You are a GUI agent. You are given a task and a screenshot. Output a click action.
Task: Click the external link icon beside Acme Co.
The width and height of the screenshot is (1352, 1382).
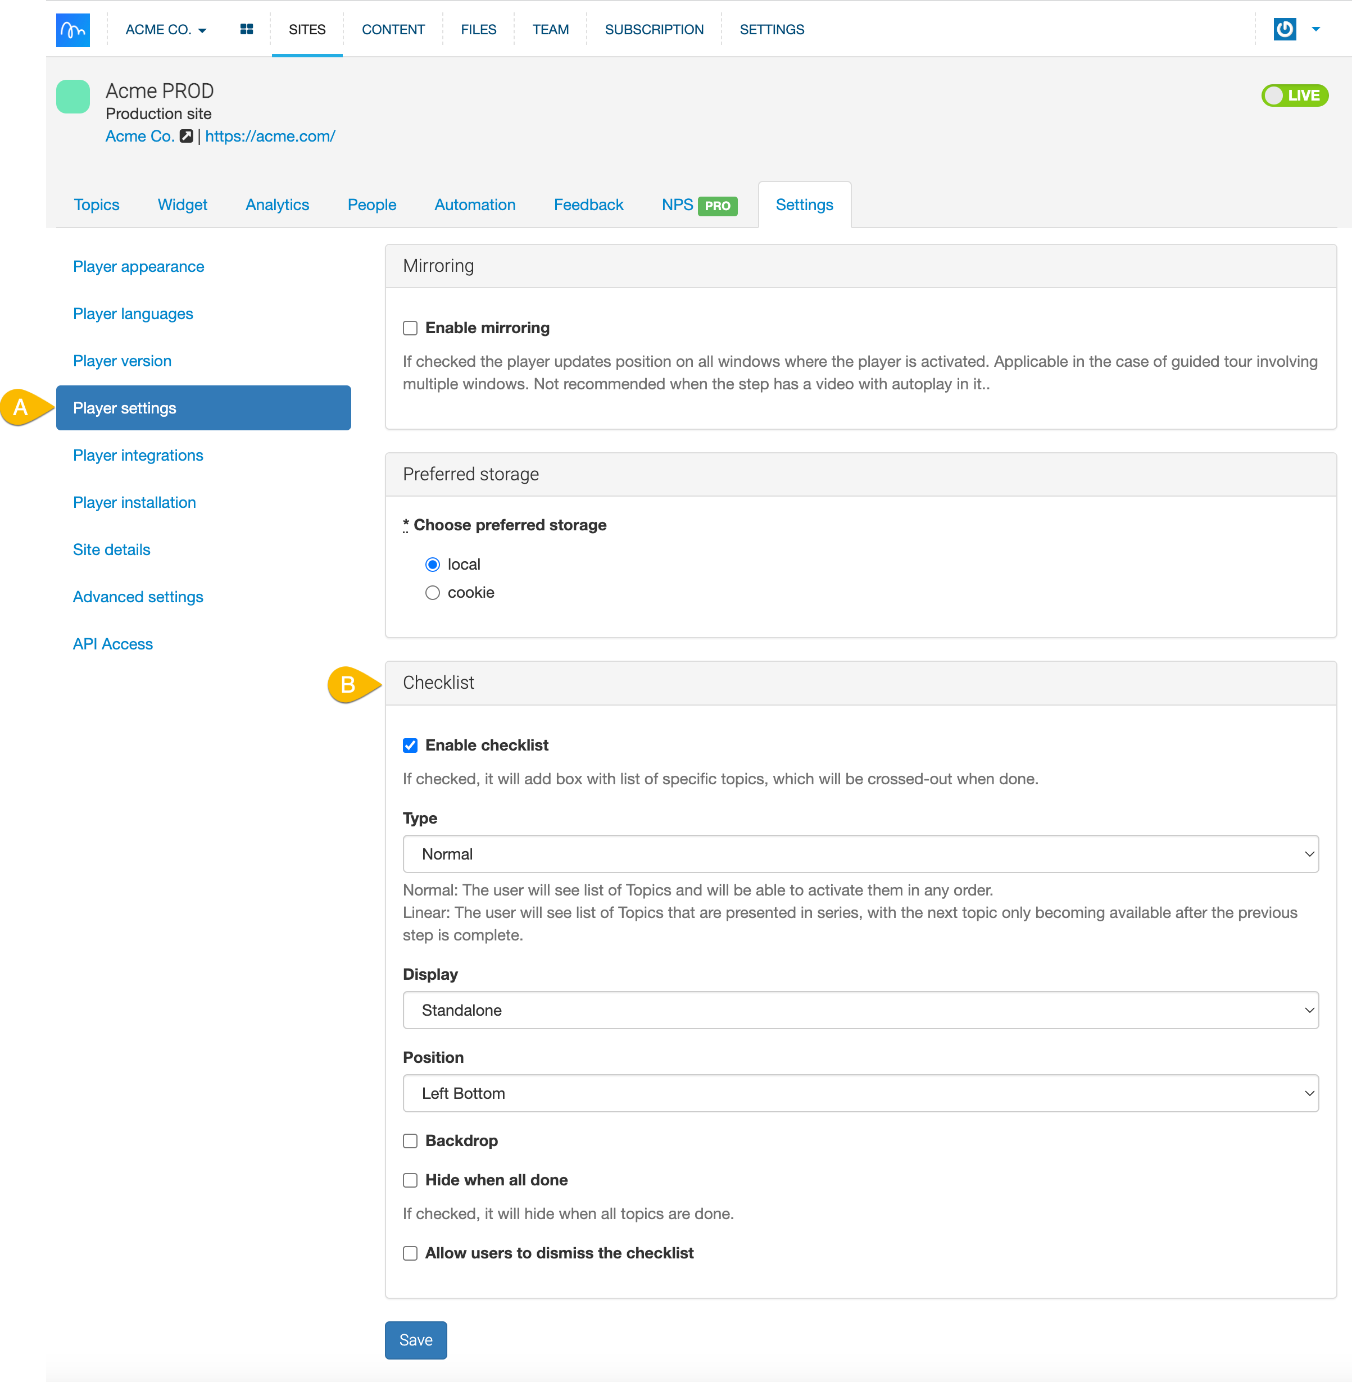(187, 137)
